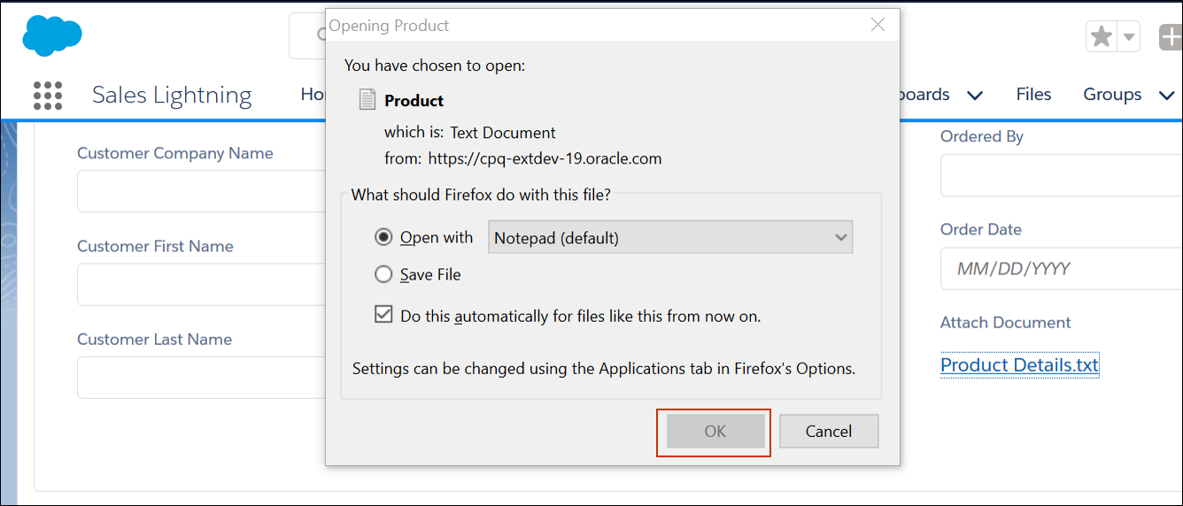Expand the Notepad (default) application dropdown
1183x506 pixels.
(670, 237)
